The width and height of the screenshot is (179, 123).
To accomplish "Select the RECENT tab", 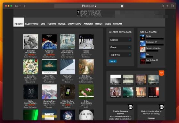I will pos(19,22).
